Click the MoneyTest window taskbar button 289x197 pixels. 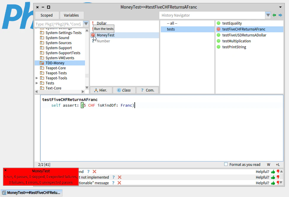click(31, 193)
